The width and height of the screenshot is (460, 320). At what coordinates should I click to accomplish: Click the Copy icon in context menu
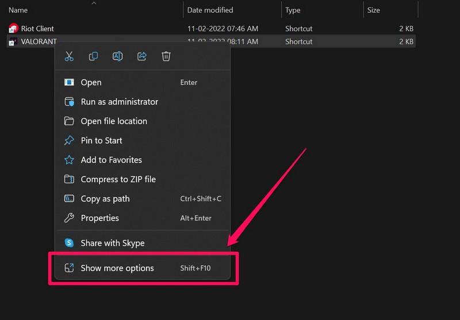point(93,56)
